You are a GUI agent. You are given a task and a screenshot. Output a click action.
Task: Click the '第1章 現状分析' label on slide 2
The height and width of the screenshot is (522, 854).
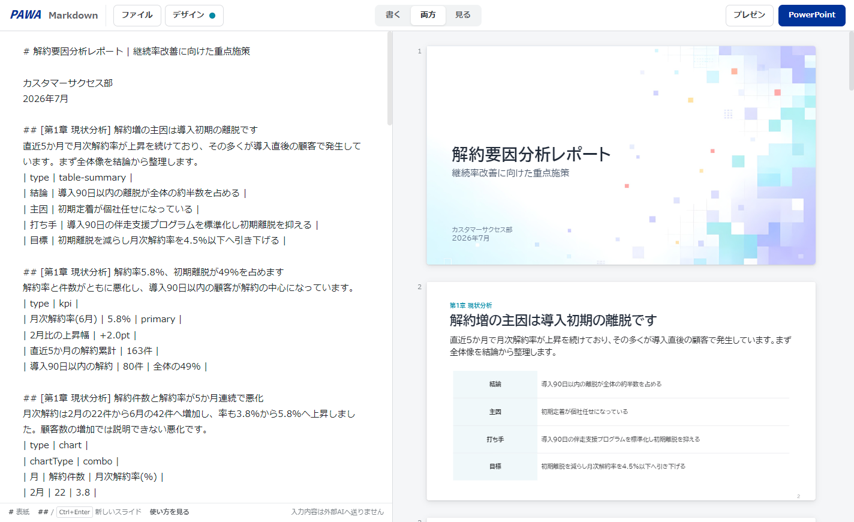tap(471, 305)
